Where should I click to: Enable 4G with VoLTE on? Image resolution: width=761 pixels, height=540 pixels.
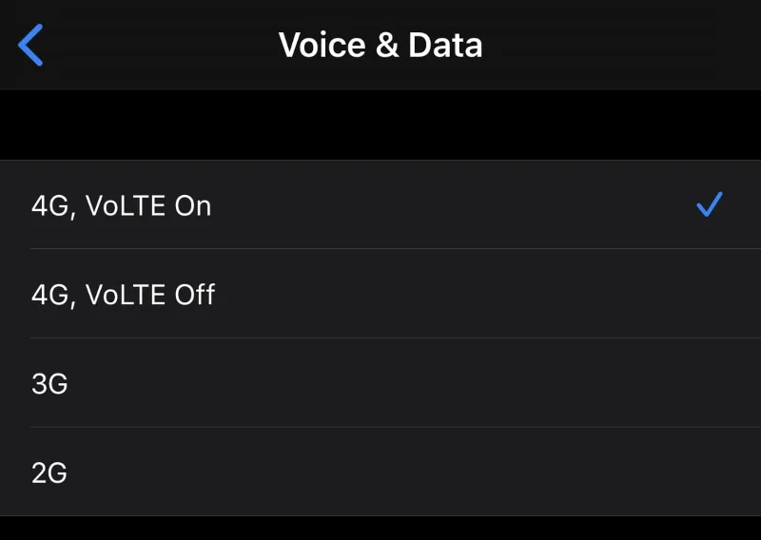tap(380, 205)
